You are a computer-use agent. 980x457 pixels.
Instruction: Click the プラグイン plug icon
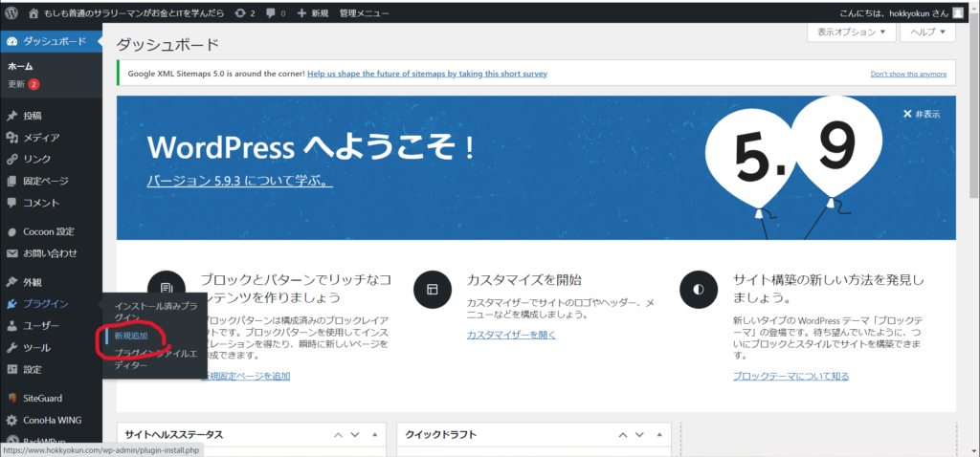click(11, 304)
